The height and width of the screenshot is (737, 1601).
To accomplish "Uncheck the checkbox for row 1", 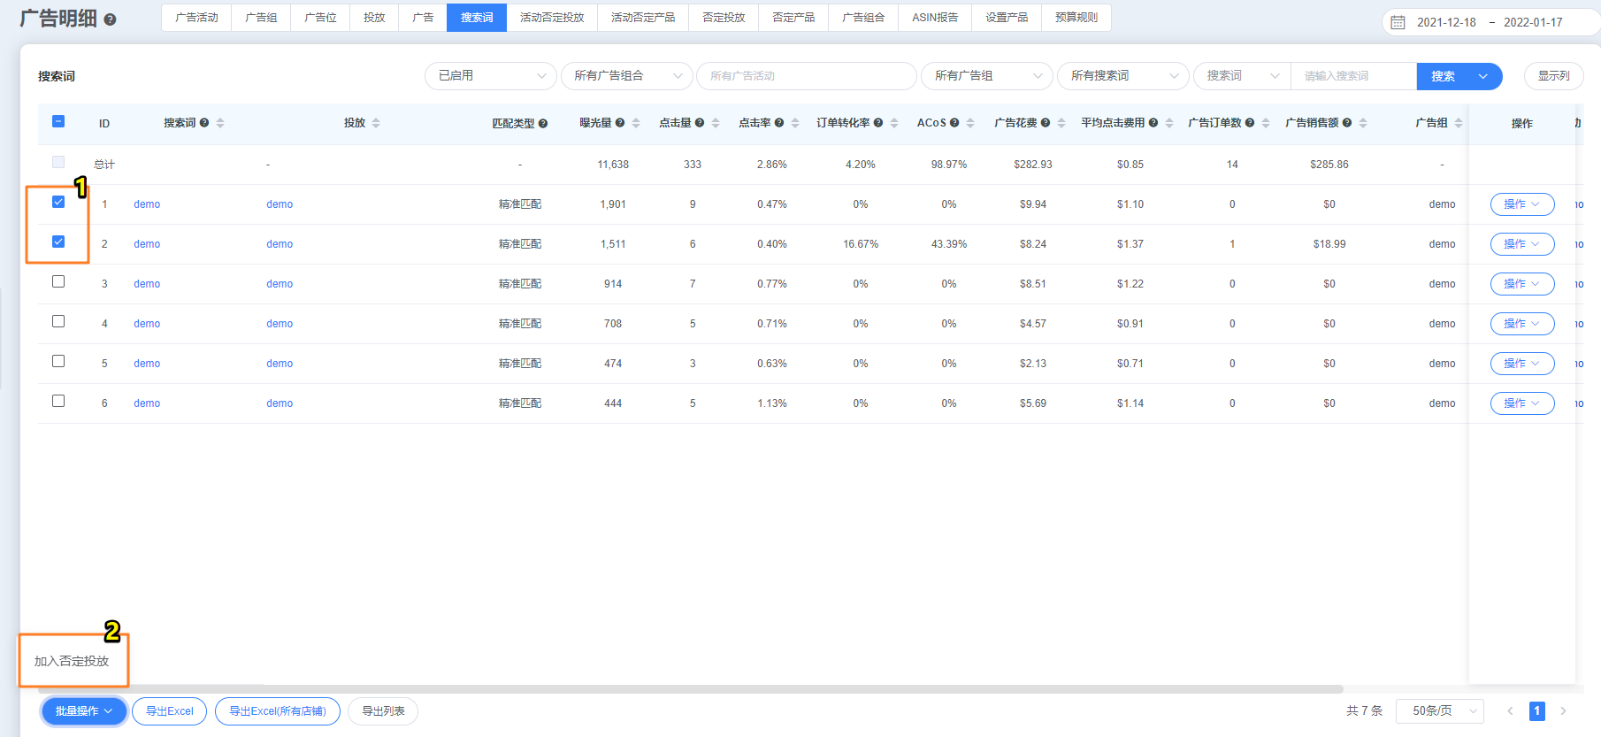I will coord(58,202).
